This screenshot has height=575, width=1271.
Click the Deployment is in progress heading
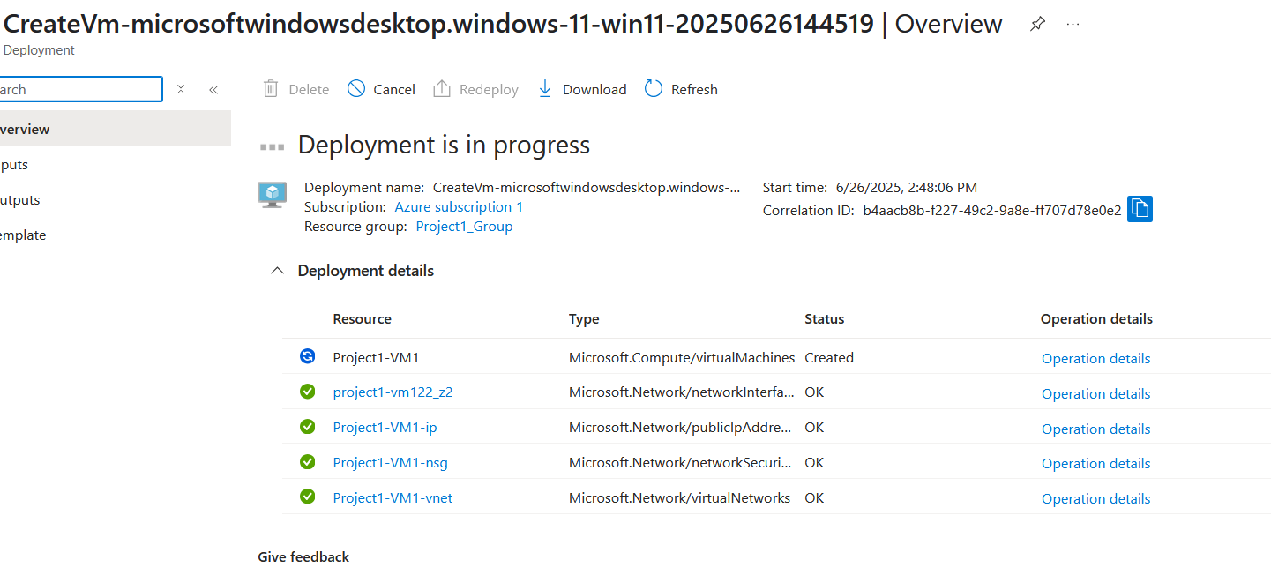point(444,145)
